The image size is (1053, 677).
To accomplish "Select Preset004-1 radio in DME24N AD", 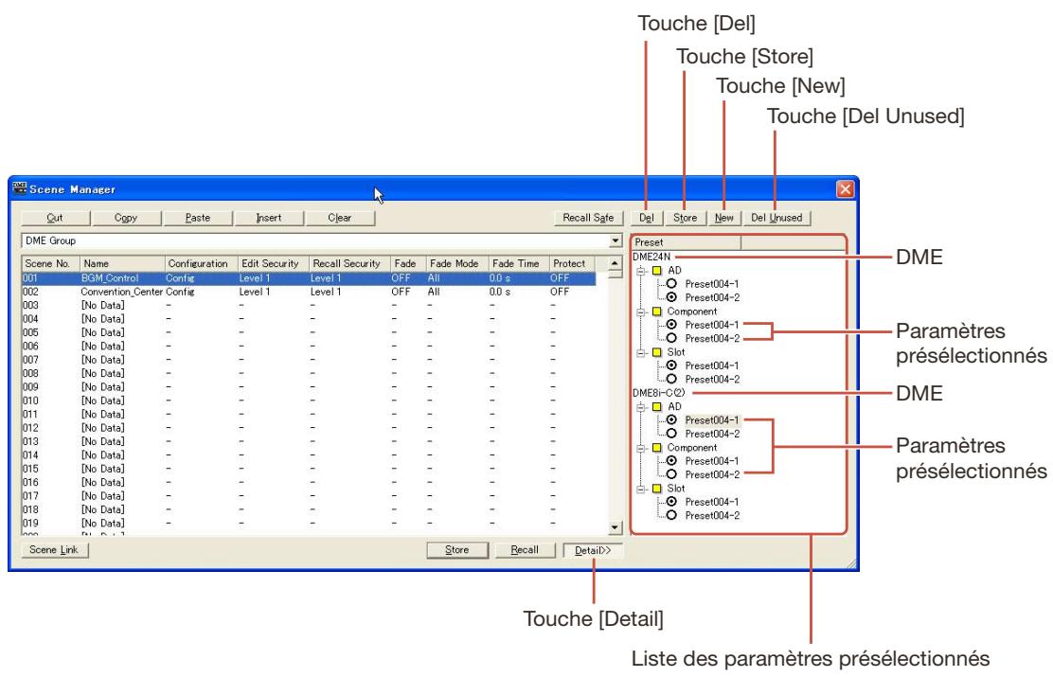I will click(670, 284).
